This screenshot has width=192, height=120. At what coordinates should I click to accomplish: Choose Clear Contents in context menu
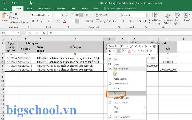tap(127, 98)
